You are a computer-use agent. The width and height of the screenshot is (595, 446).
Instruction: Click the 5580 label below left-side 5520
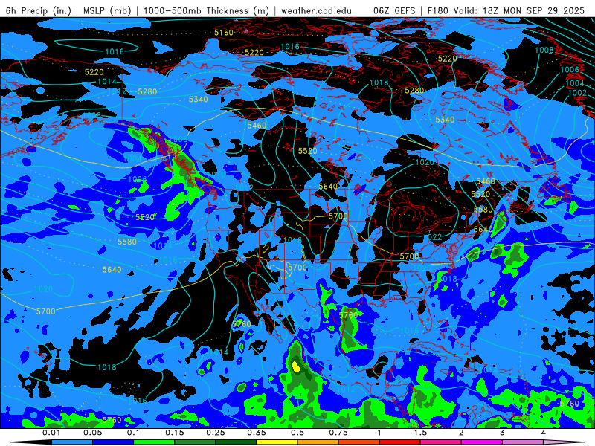tap(127, 242)
